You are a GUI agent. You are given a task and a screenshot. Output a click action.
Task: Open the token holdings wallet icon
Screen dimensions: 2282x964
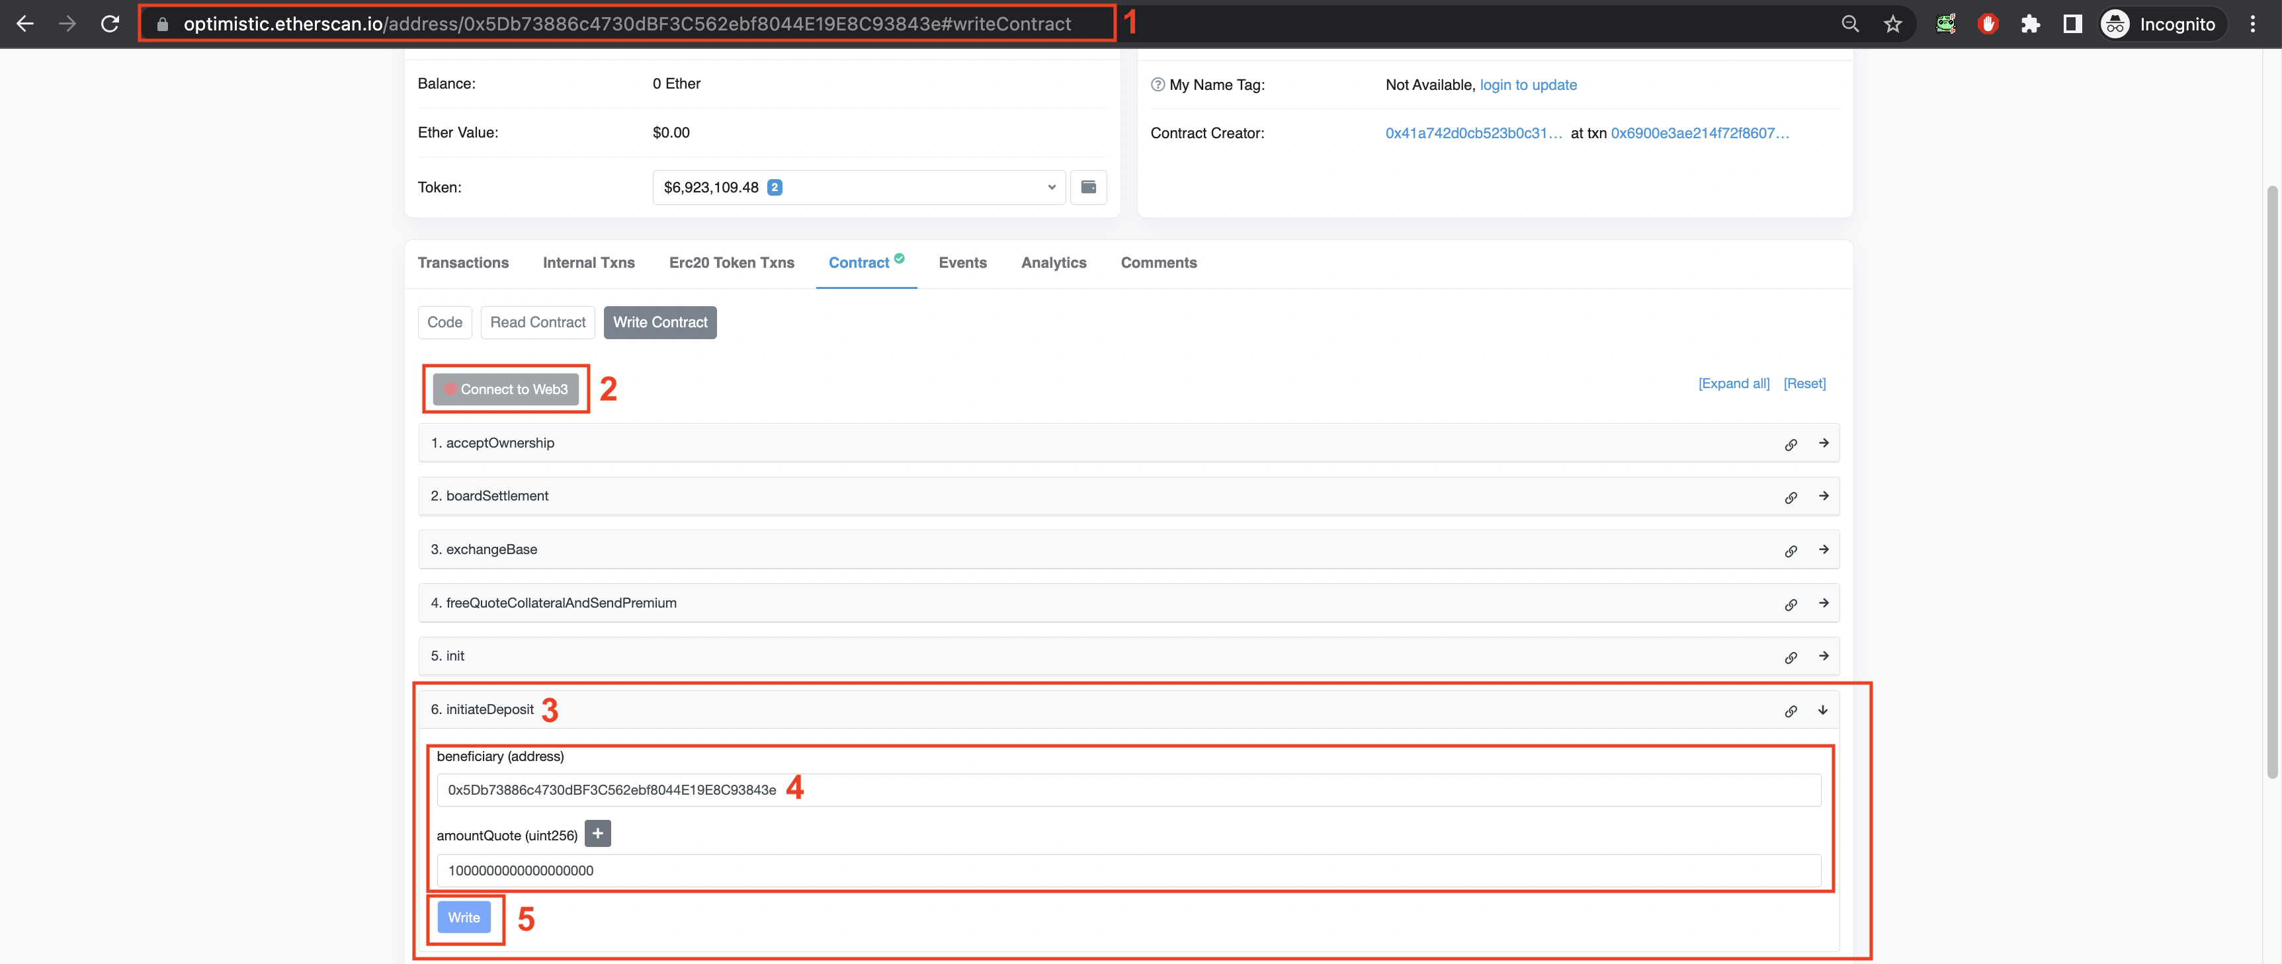pyautogui.click(x=1088, y=186)
